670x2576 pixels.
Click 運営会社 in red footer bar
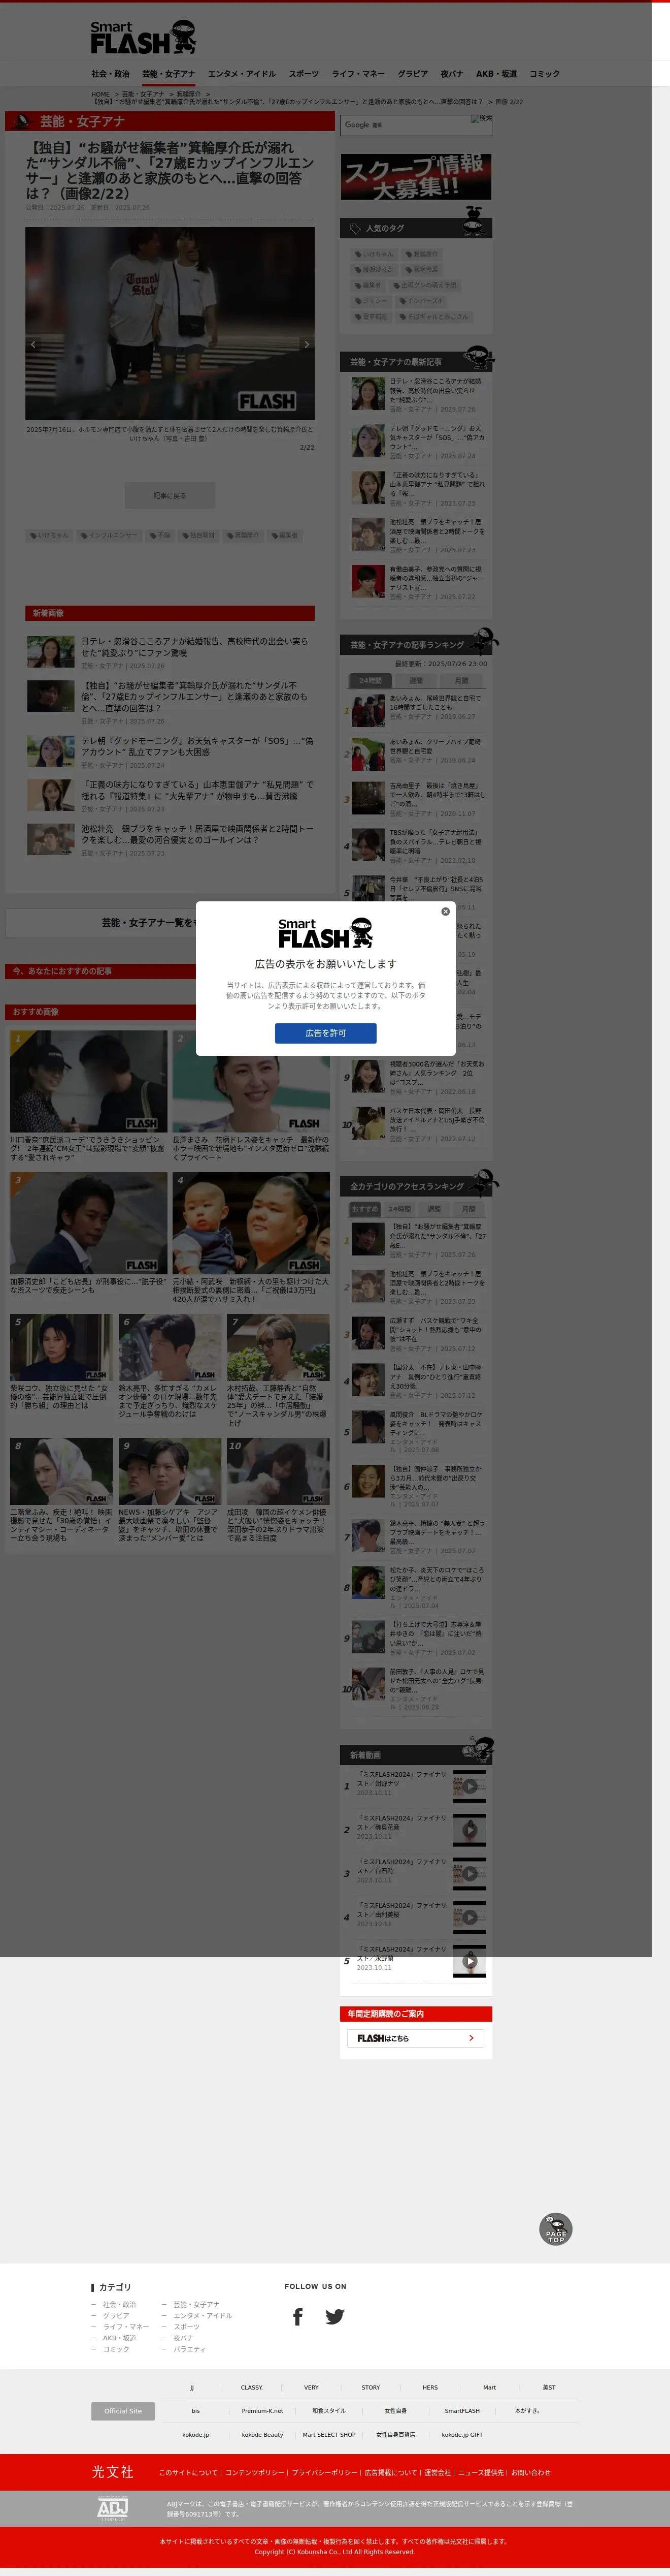click(x=438, y=2472)
